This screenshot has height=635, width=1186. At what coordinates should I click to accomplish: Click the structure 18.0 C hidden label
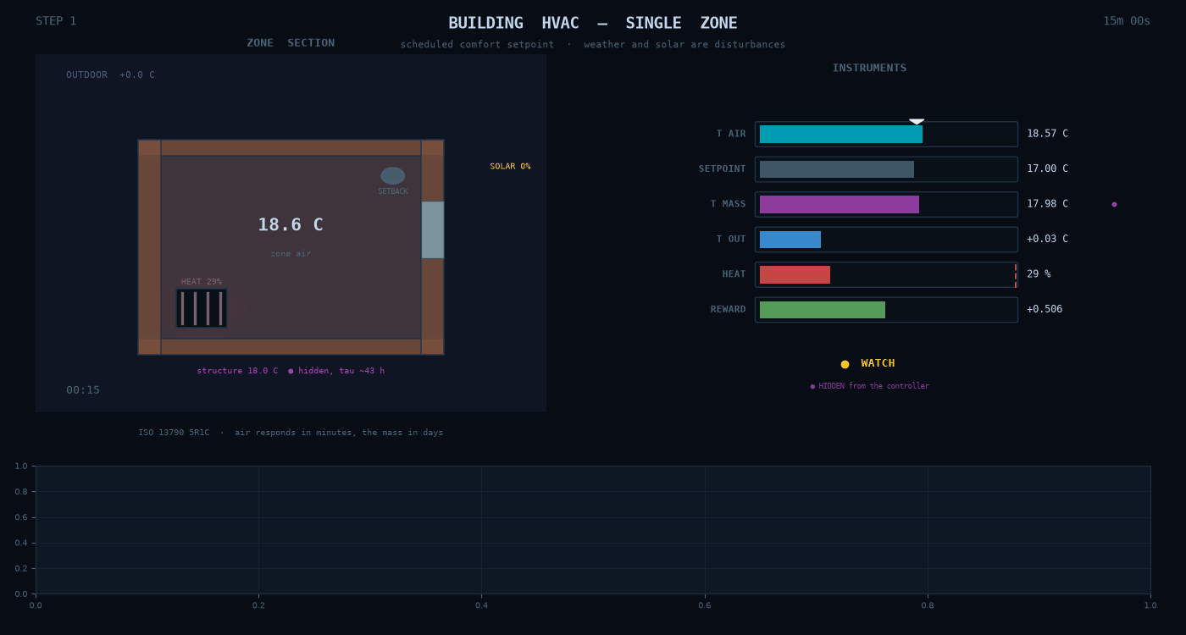(291, 371)
